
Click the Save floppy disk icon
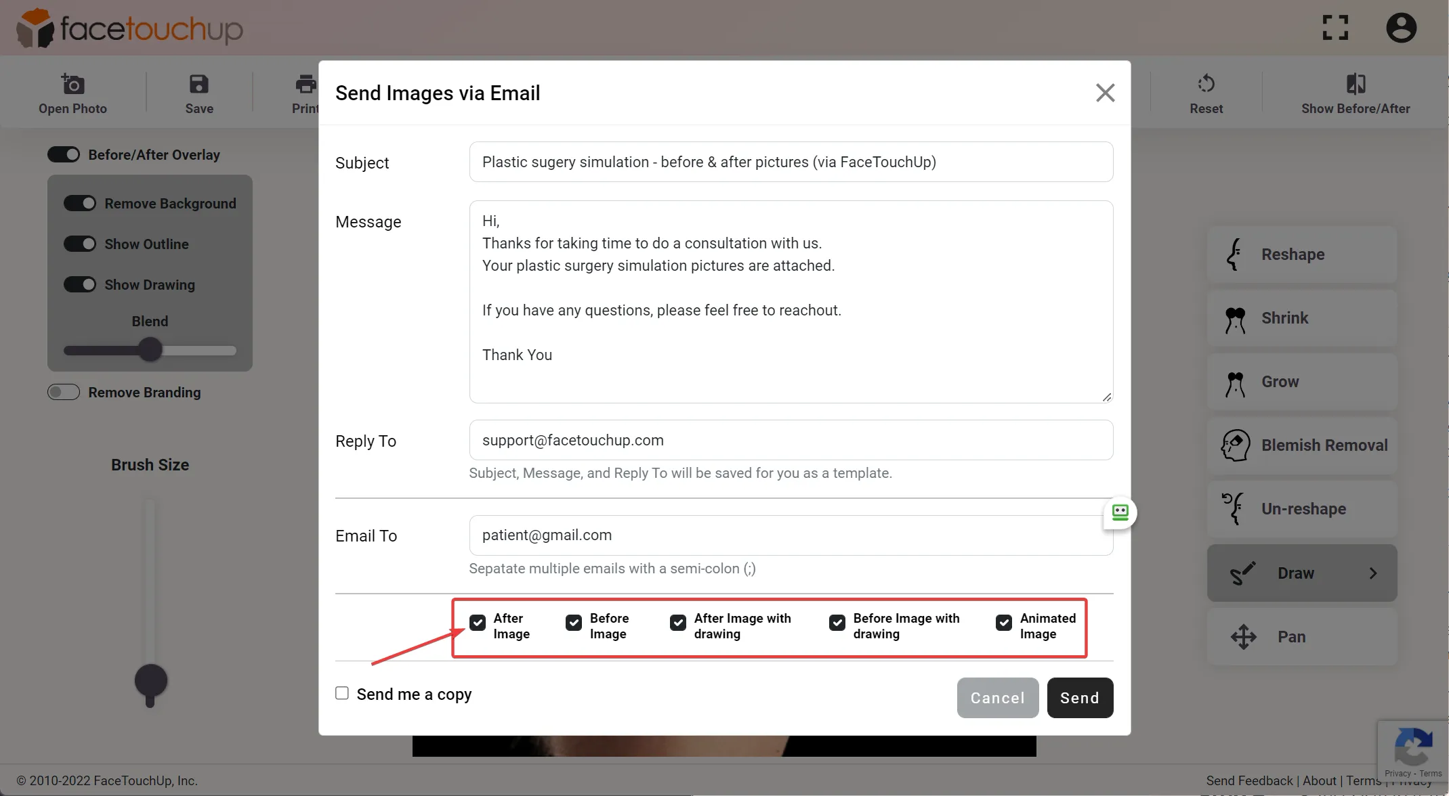[x=198, y=85]
